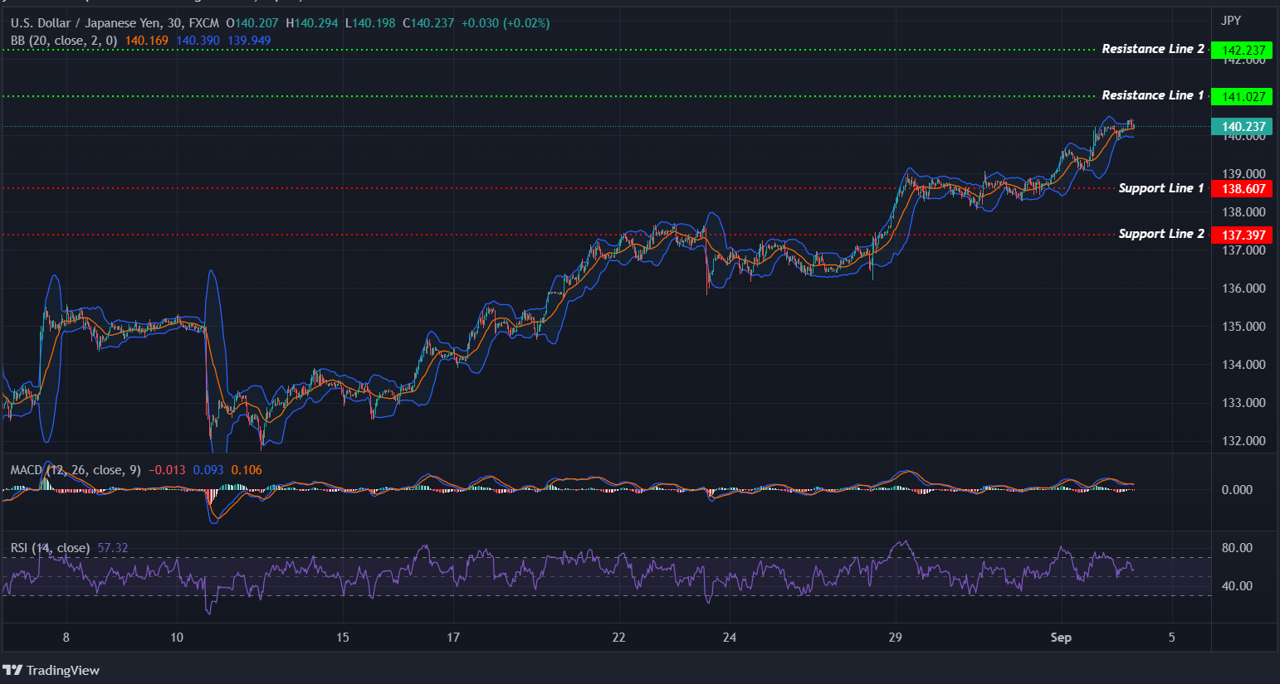Click the Resistance Line 2 price label 142.237
This screenshot has height=684, width=1280.
point(1243,50)
